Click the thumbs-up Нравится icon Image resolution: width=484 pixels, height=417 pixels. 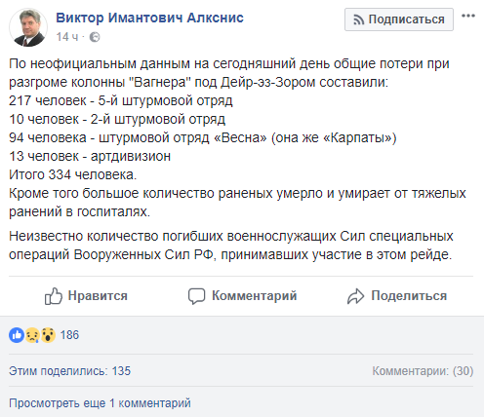tap(54, 296)
